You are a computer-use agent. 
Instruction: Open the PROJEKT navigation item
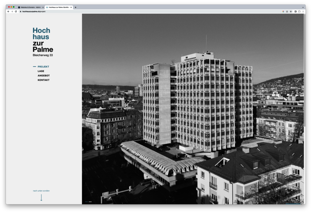43,67
